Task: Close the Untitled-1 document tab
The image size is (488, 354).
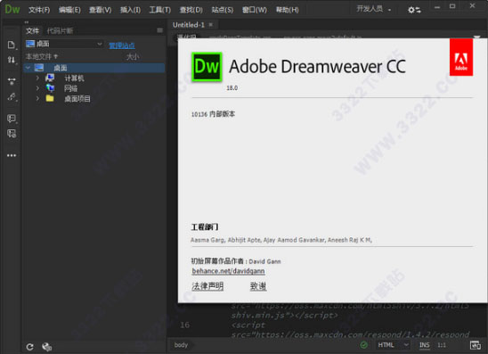Action: 211,24
